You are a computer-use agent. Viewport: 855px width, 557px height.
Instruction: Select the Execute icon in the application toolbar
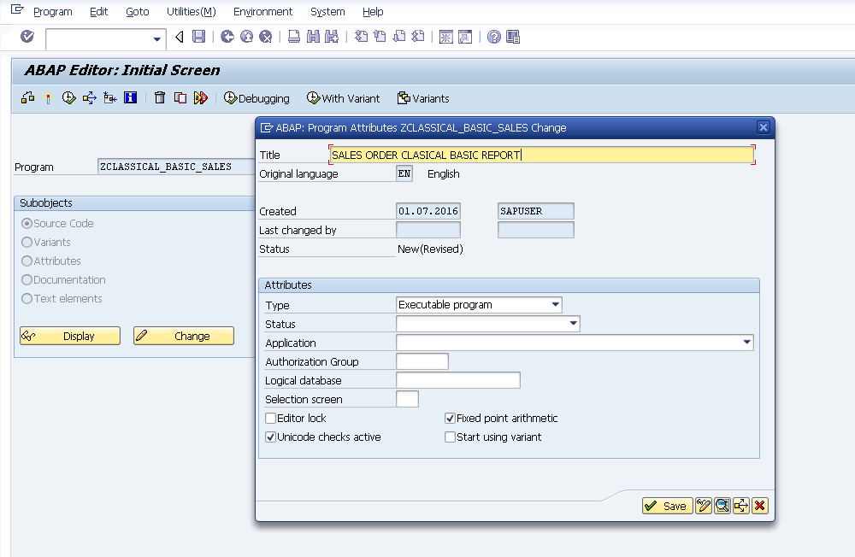68,97
